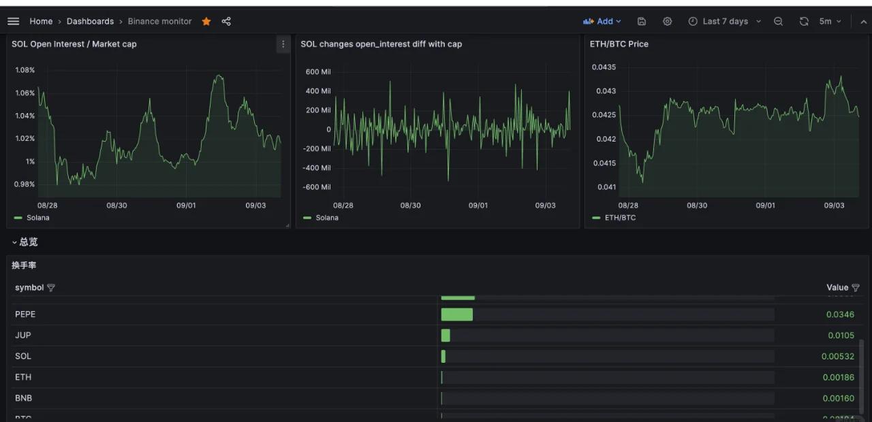The height and width of the screenshot is (422, 872).
Task: Click the symbol column filter icon
Action: point(51,288)
